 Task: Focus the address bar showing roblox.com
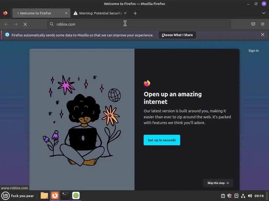tap(139, 24)
